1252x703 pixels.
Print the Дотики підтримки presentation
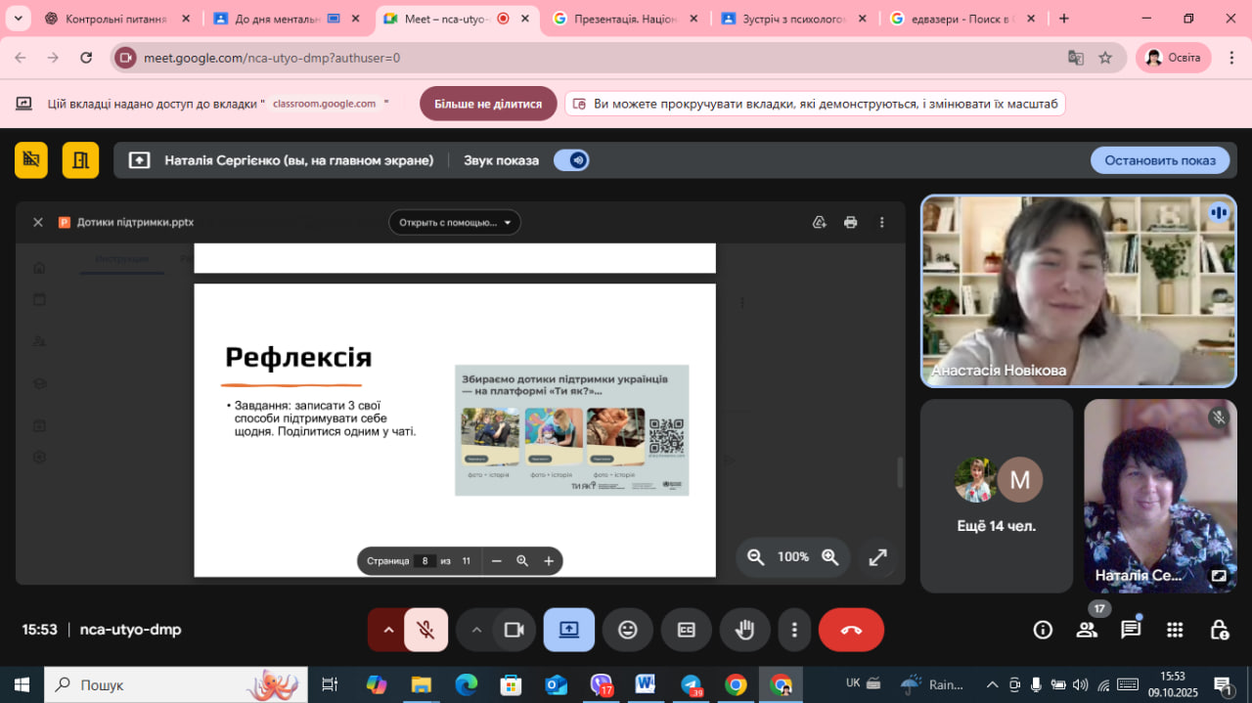(x=850, y=222)
